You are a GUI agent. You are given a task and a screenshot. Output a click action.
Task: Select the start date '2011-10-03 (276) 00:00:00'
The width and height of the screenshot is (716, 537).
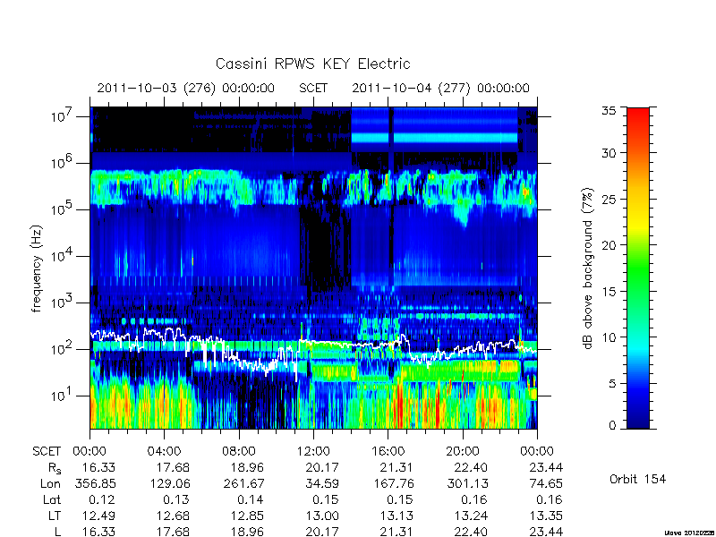[x=186, y=88]
